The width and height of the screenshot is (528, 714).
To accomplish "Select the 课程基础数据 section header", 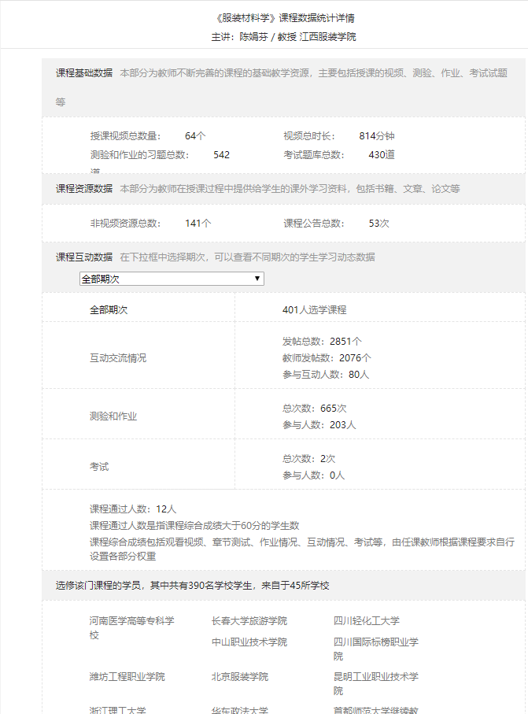I will pos(84,72).
